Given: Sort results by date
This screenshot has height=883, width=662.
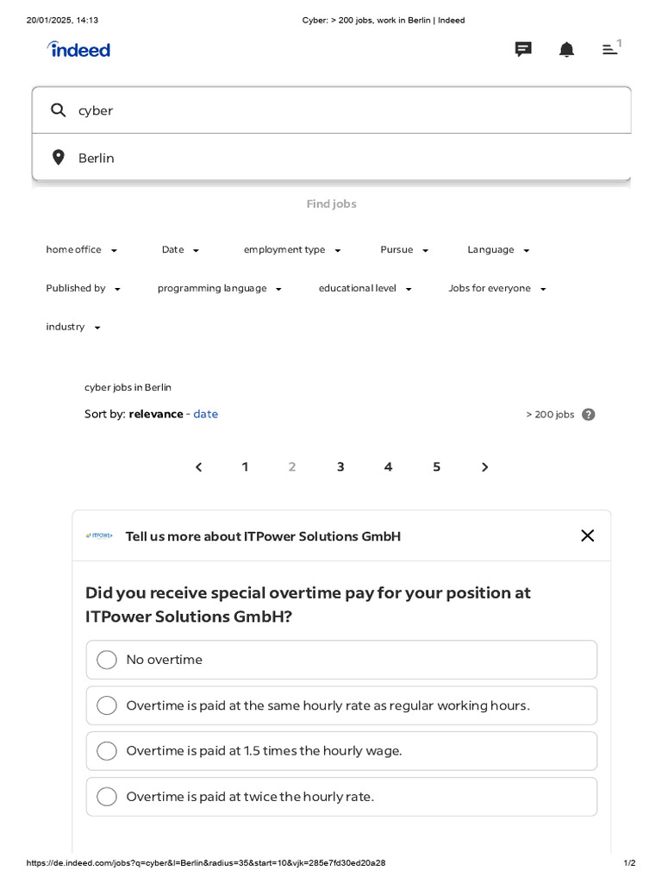Looking at the screenshot, I should (205, 414).
